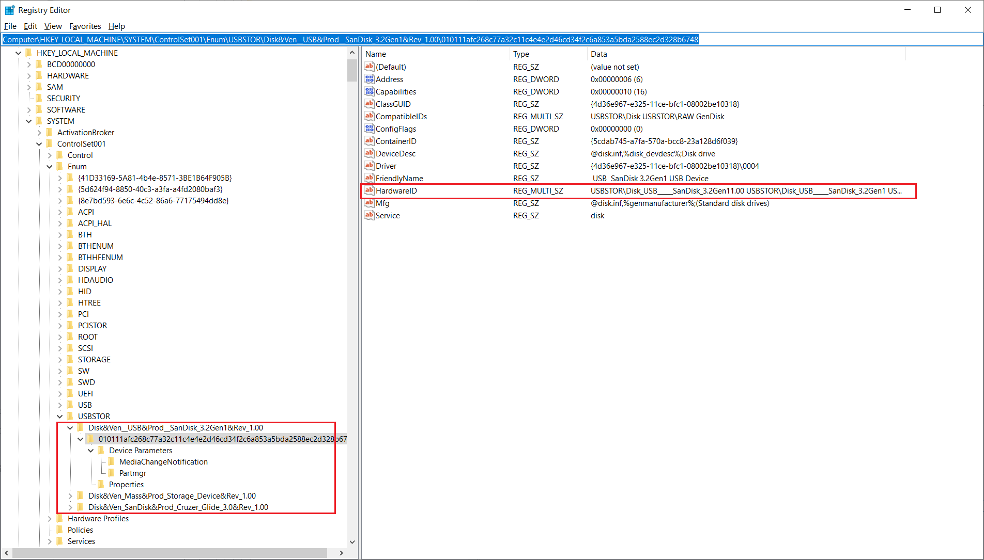Image resolution: width=984 pixels, height=560 pixels.
Task: Click the Properties key folder icon
Action: tap(101, 484)
